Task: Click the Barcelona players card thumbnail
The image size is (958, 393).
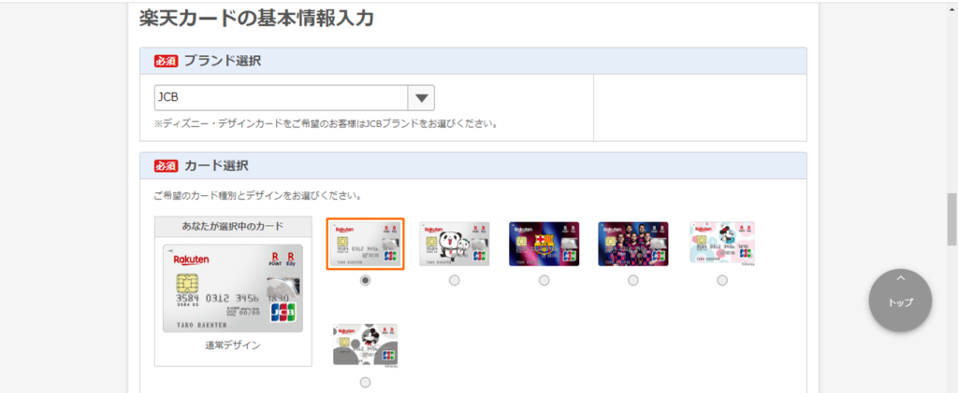Action: tap(633, 244)
